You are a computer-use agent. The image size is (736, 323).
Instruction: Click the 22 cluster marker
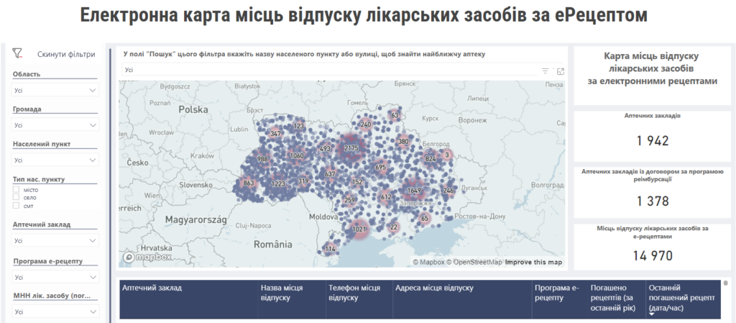[394, 227]
